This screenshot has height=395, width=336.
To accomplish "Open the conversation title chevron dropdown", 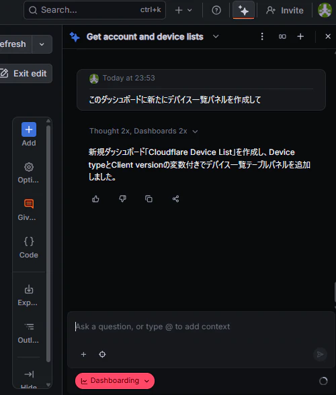I will pos(216,37).
